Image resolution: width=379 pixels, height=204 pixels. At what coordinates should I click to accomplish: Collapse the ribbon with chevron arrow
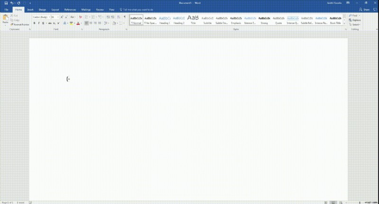pos(377,29)
